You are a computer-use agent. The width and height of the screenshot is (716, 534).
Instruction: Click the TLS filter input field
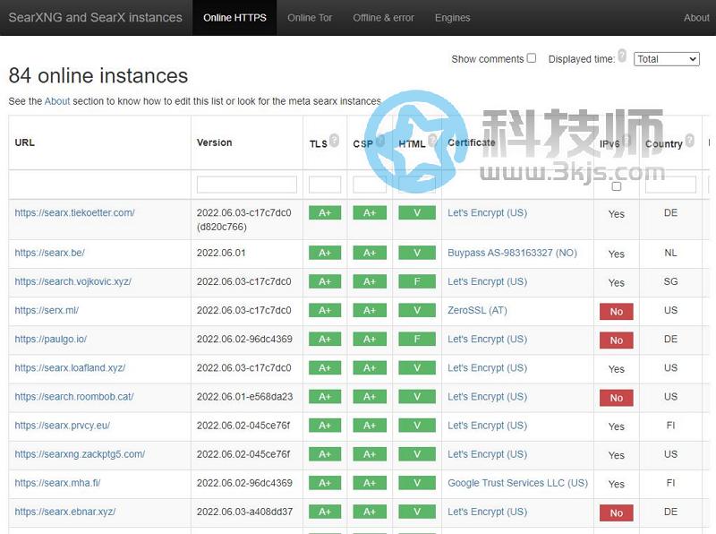click(x=325, y=185)
